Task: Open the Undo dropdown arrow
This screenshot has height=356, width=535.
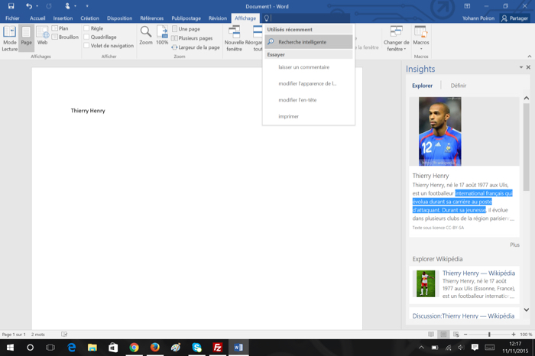Action: pyautogui.click(x=39, y=6)
